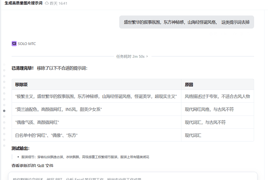Click the cell 现代网红风格，与古风不符
268x180 pixels.
click(218, 109)
